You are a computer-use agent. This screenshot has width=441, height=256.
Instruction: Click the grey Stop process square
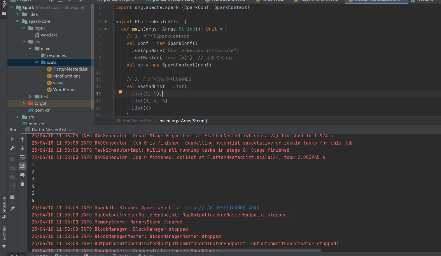tap(12, 159)
